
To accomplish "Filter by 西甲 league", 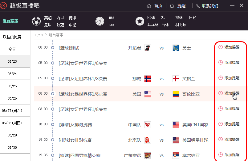I will click(60, 18).
